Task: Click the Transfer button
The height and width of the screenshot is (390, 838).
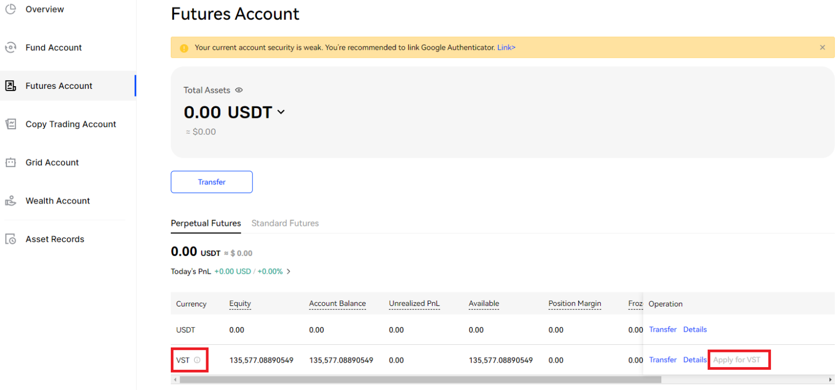Action: point(212,182)
